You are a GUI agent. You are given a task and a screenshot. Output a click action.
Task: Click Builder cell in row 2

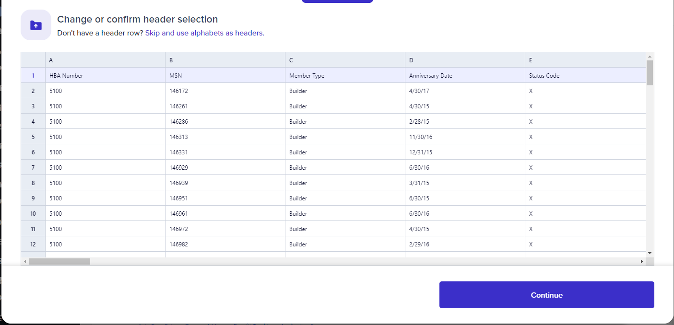click(x=345, y=91)
